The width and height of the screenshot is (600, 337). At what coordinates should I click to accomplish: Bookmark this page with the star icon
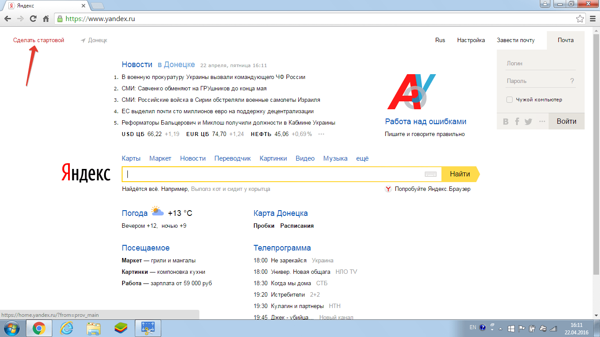click(580, 19)
